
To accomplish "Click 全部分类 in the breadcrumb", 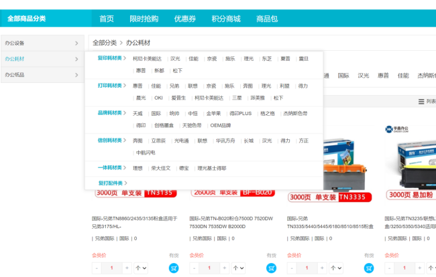I will click(x=104, y=43).
